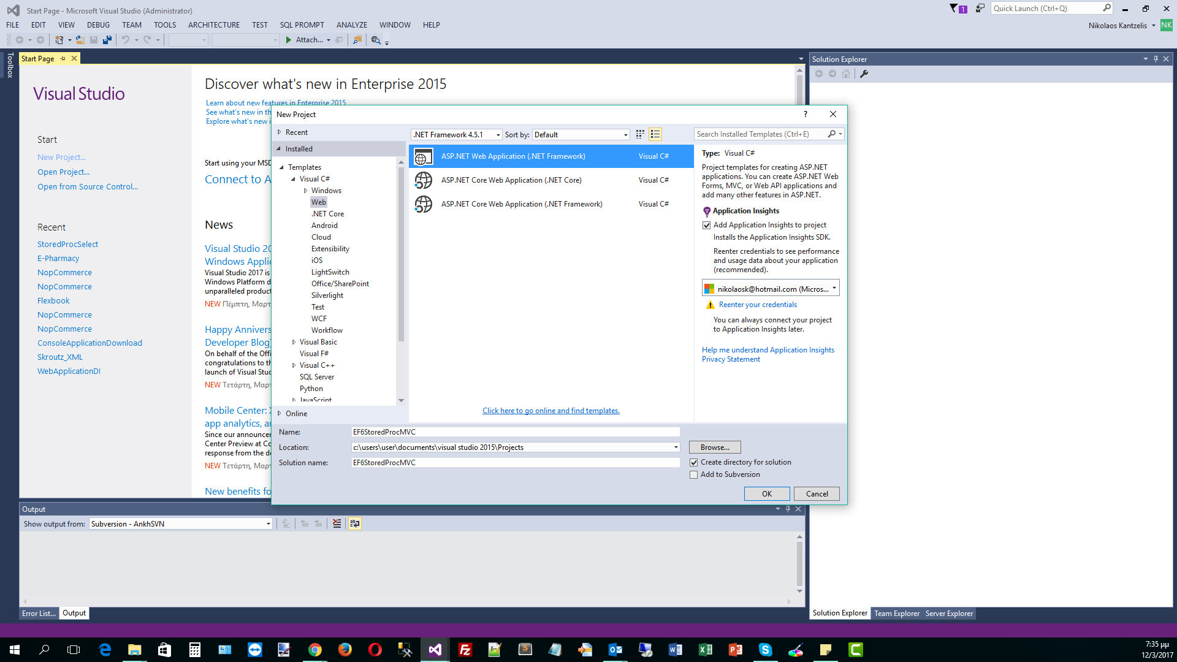Click the feedback icon next to notifications flag
Image resolution: width=1177 pixels, height=662 pixels.
tap(980, 9)
